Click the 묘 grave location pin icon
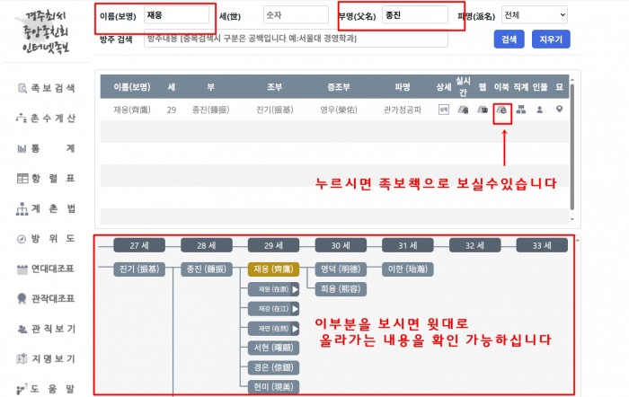 click(x=559, y=110)
